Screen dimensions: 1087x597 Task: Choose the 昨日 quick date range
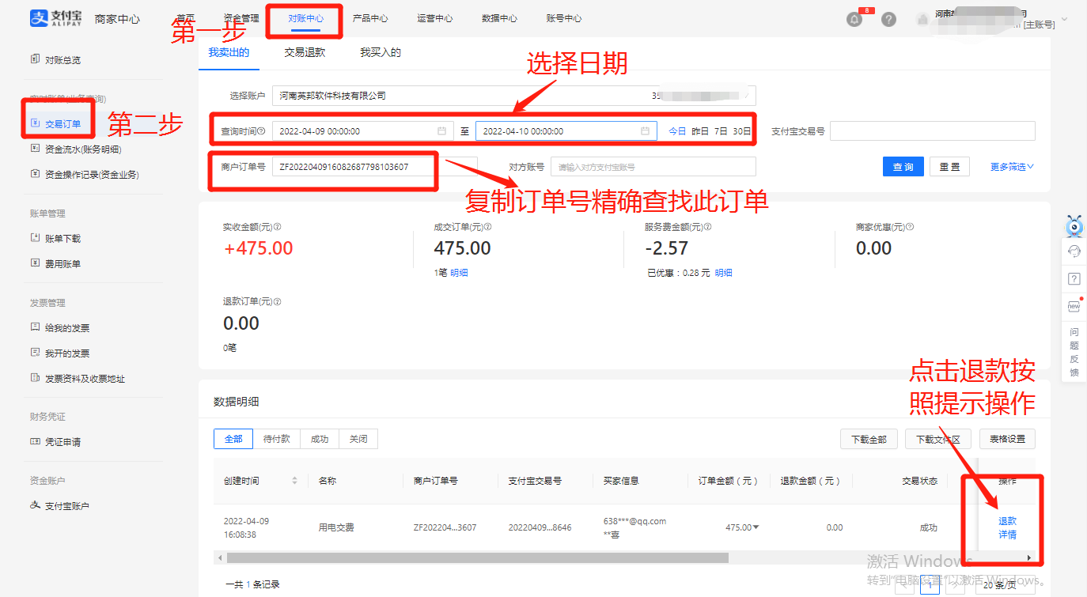pos(700,131)
